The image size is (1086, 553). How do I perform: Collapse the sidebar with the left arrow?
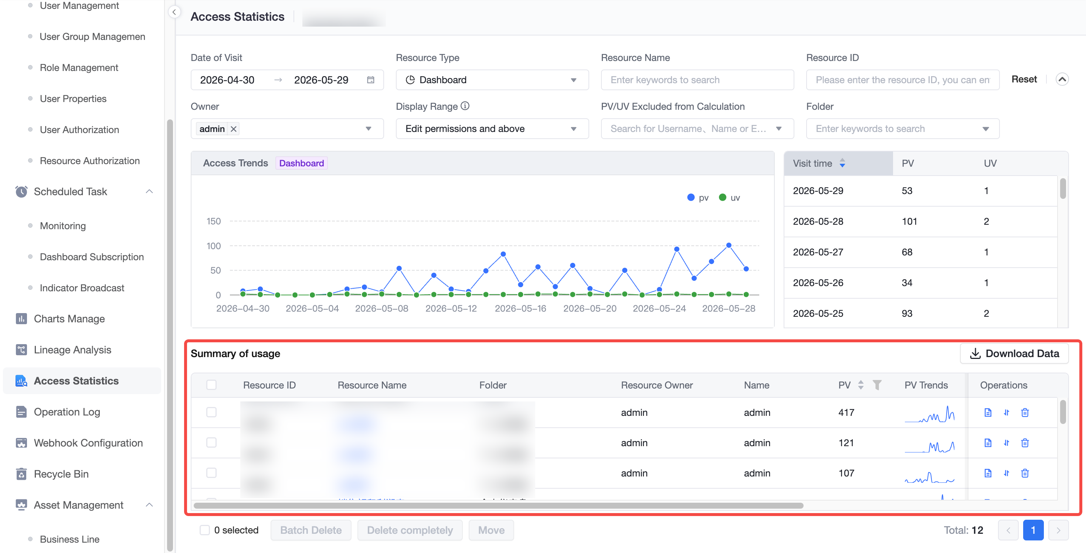[x=174, y=12]
